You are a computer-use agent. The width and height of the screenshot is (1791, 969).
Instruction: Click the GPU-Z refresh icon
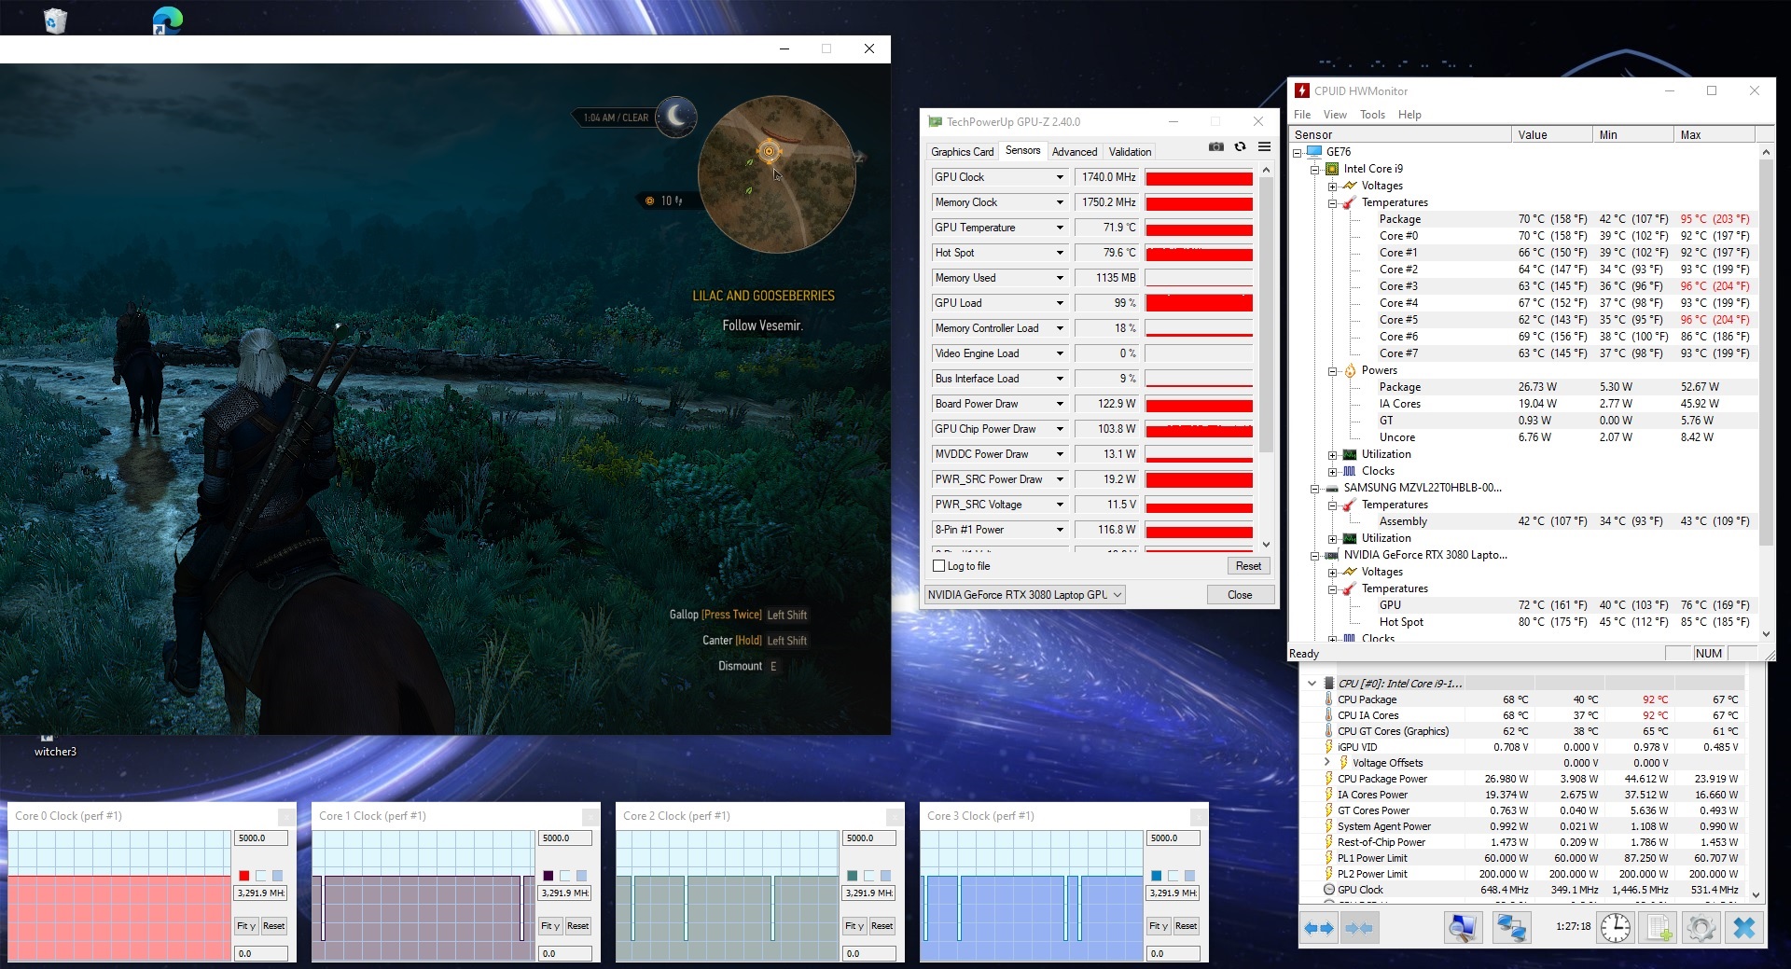tap(1240, 147)
